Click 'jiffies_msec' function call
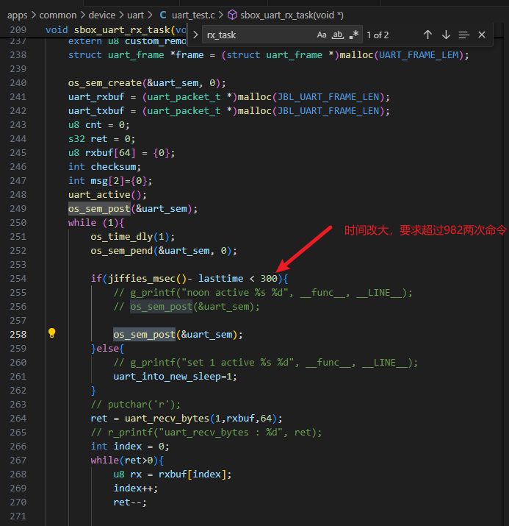 (x=142, y=278)
